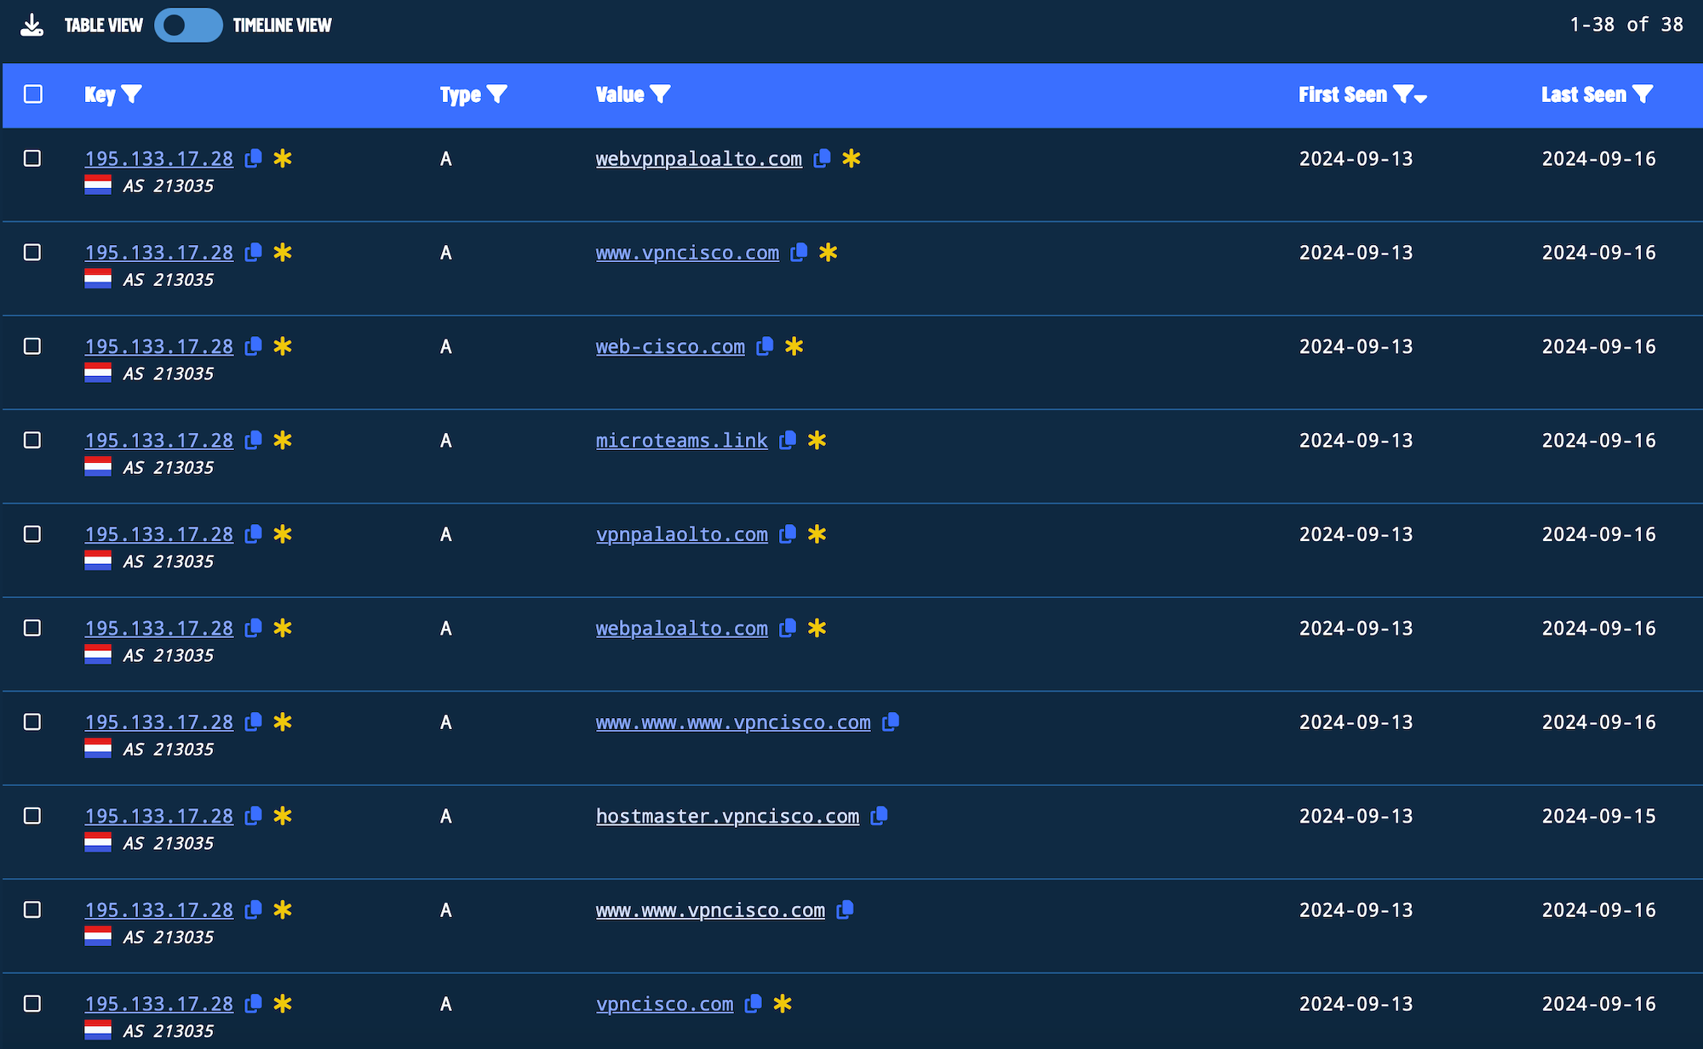The height and width of the screenshot is (1049, 1703).
Task: Switch to Table View label
Action: 104,26
